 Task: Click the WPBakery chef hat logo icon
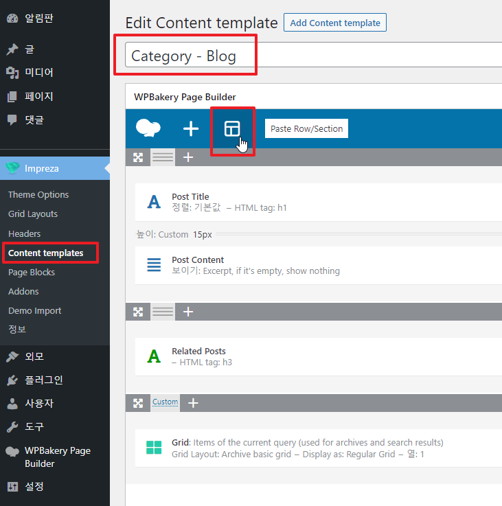pos(148,128)
